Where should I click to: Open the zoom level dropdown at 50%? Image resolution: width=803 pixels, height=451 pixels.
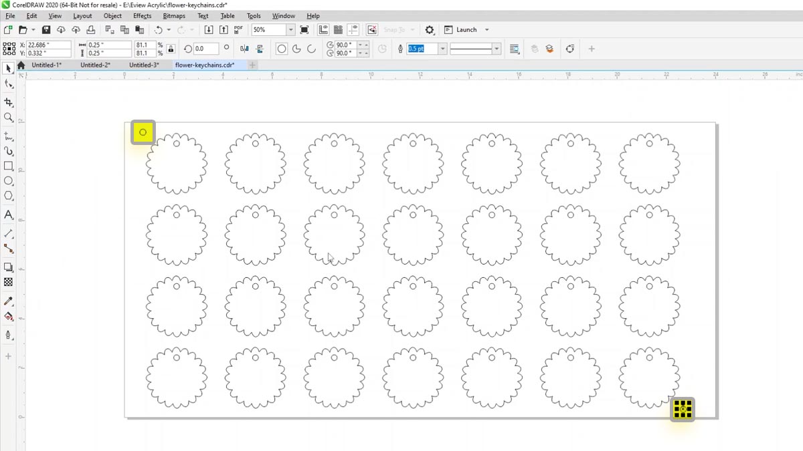[x=290, y=30]
